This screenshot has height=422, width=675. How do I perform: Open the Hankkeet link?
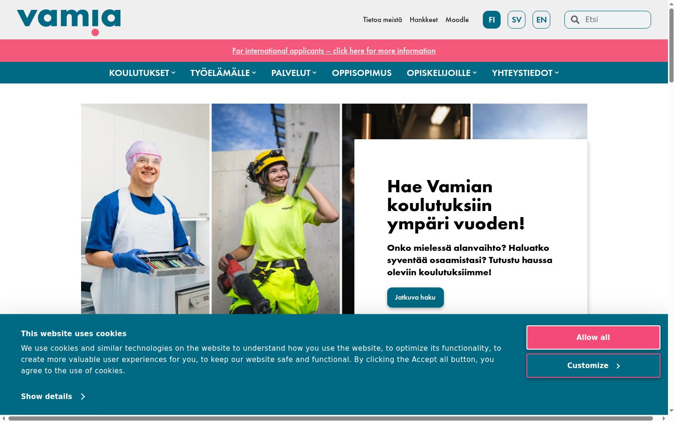click(x=424, y=20)
